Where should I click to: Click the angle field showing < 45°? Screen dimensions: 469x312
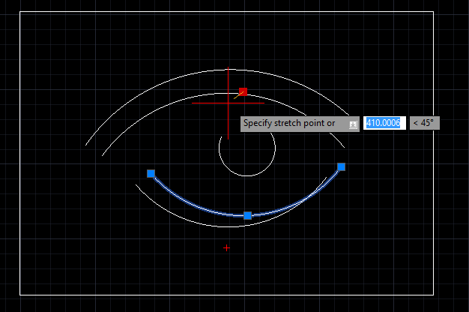click(x=425, y=123)
